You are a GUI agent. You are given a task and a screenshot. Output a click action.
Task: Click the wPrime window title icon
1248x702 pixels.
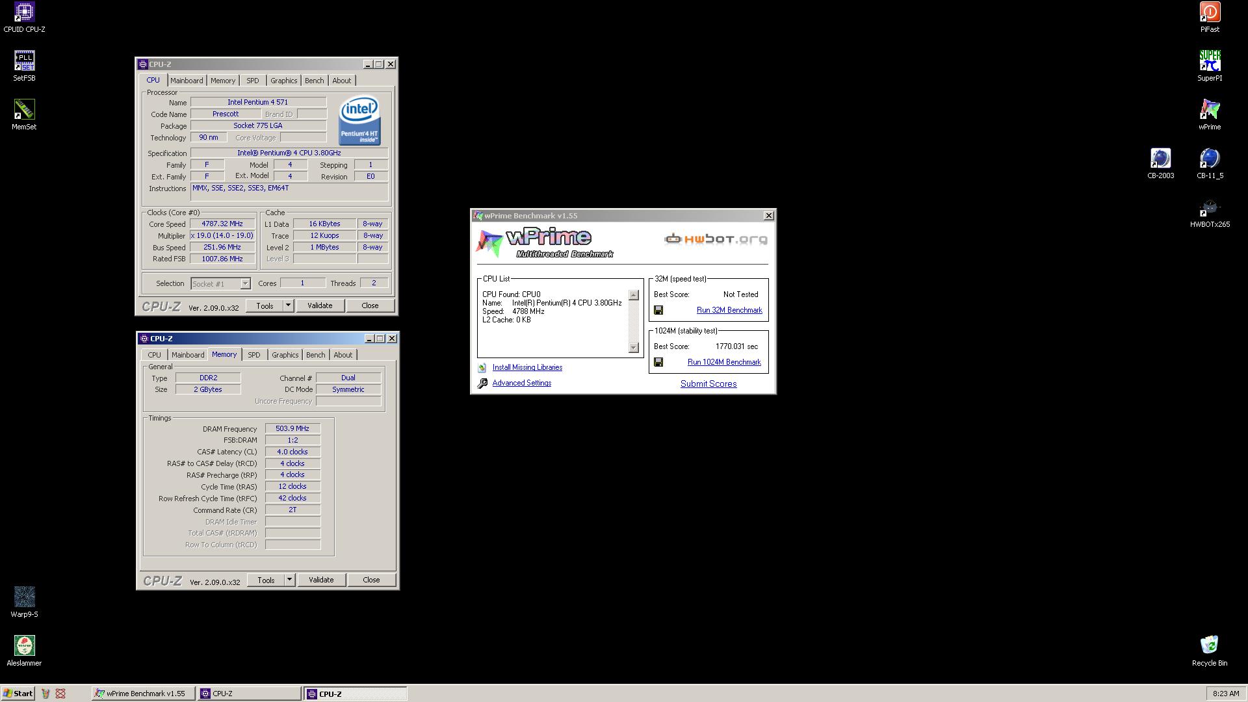point(478,216)
